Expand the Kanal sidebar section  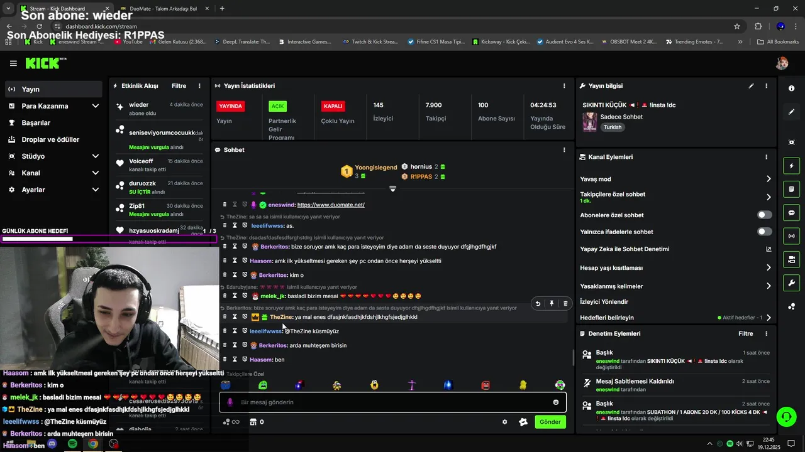click(x=96, y=173)
